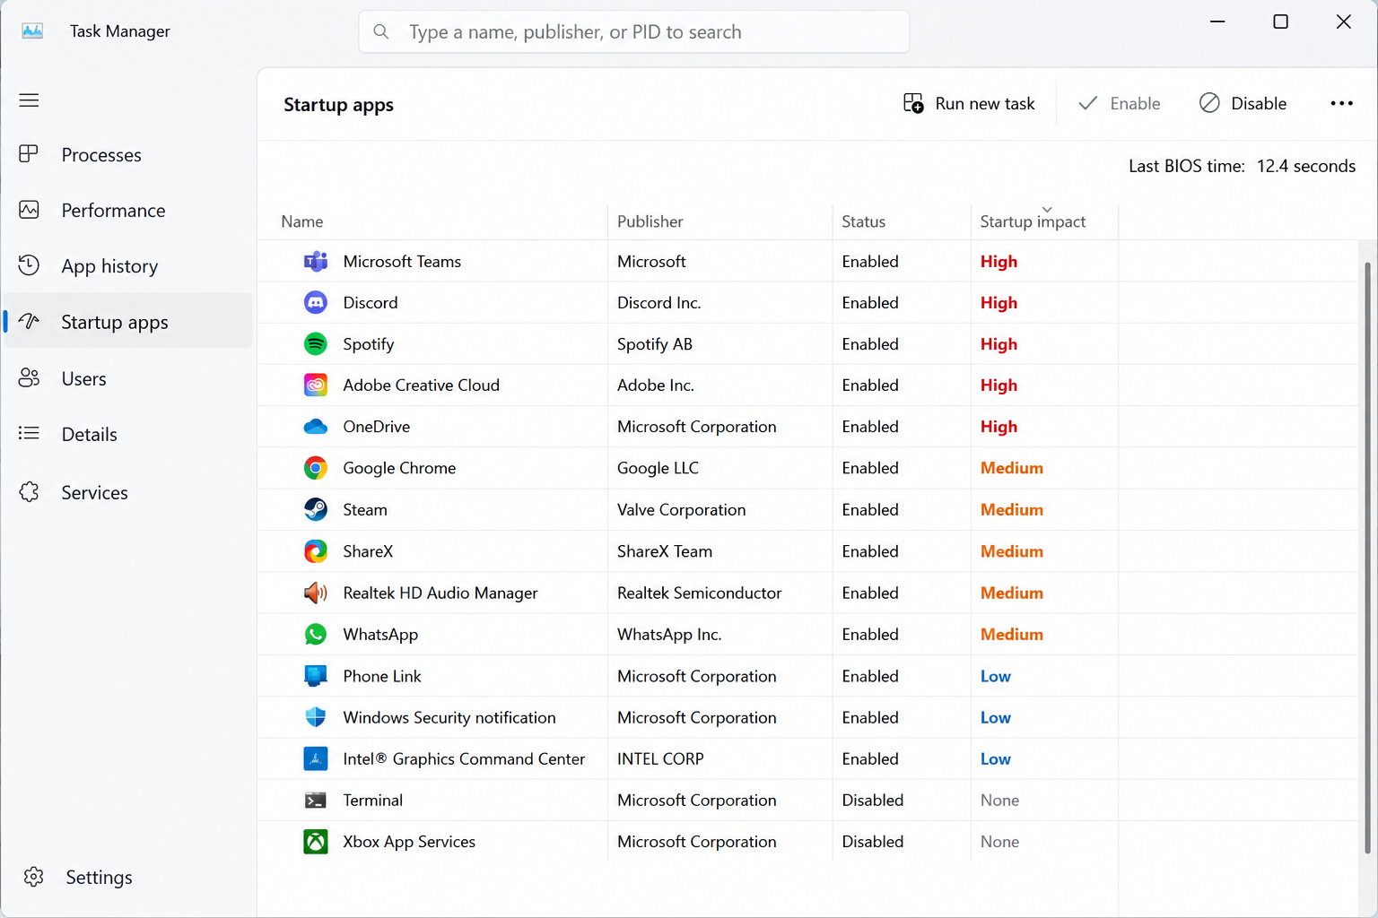Click the Spotify app icon
Image resolution: width=1378 pixels, height=918 pixels.
316,344
